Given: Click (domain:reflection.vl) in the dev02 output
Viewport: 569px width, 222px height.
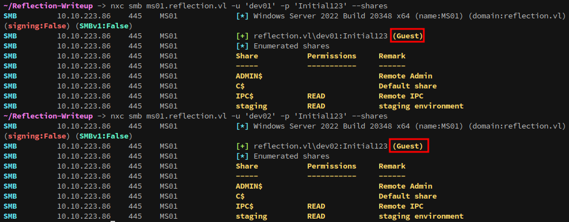Looking at the screenshot, I should [x=517, y=126].
